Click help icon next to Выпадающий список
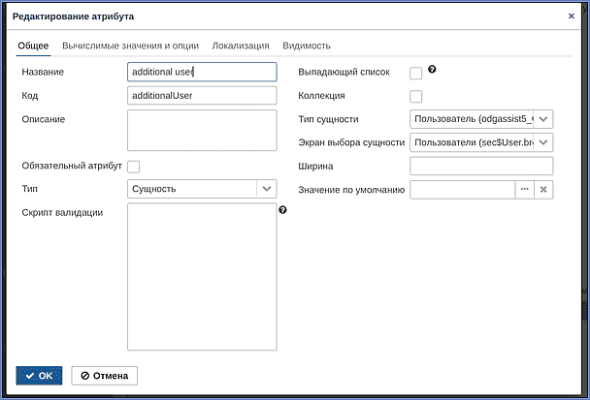Viewport: 590px width, 400px height. [432, 69]
